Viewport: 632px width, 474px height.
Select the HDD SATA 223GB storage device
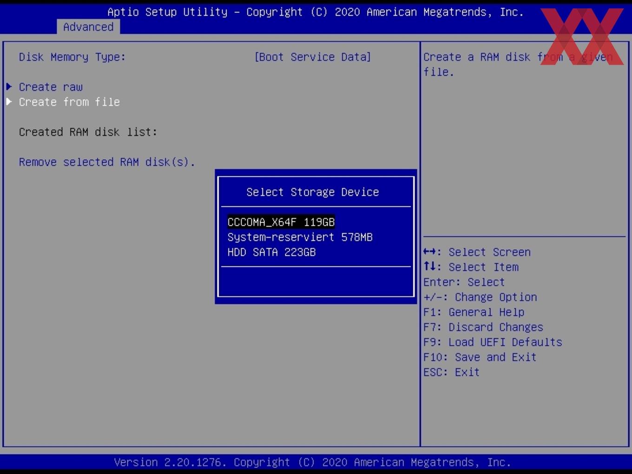[x=271, y=252]
